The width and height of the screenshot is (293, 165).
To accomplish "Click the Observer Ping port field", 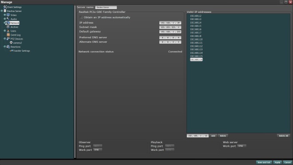I will [x=98, y=146].
